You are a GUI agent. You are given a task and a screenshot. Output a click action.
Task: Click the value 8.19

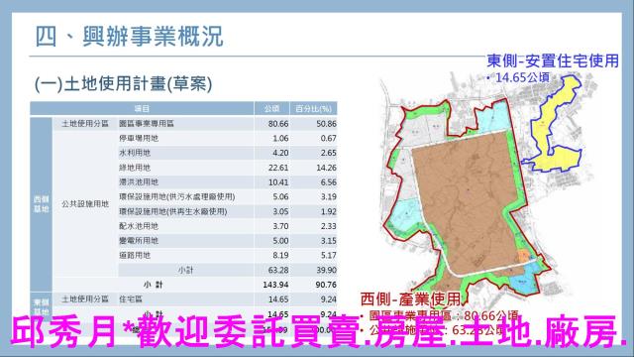coord(280,255)
